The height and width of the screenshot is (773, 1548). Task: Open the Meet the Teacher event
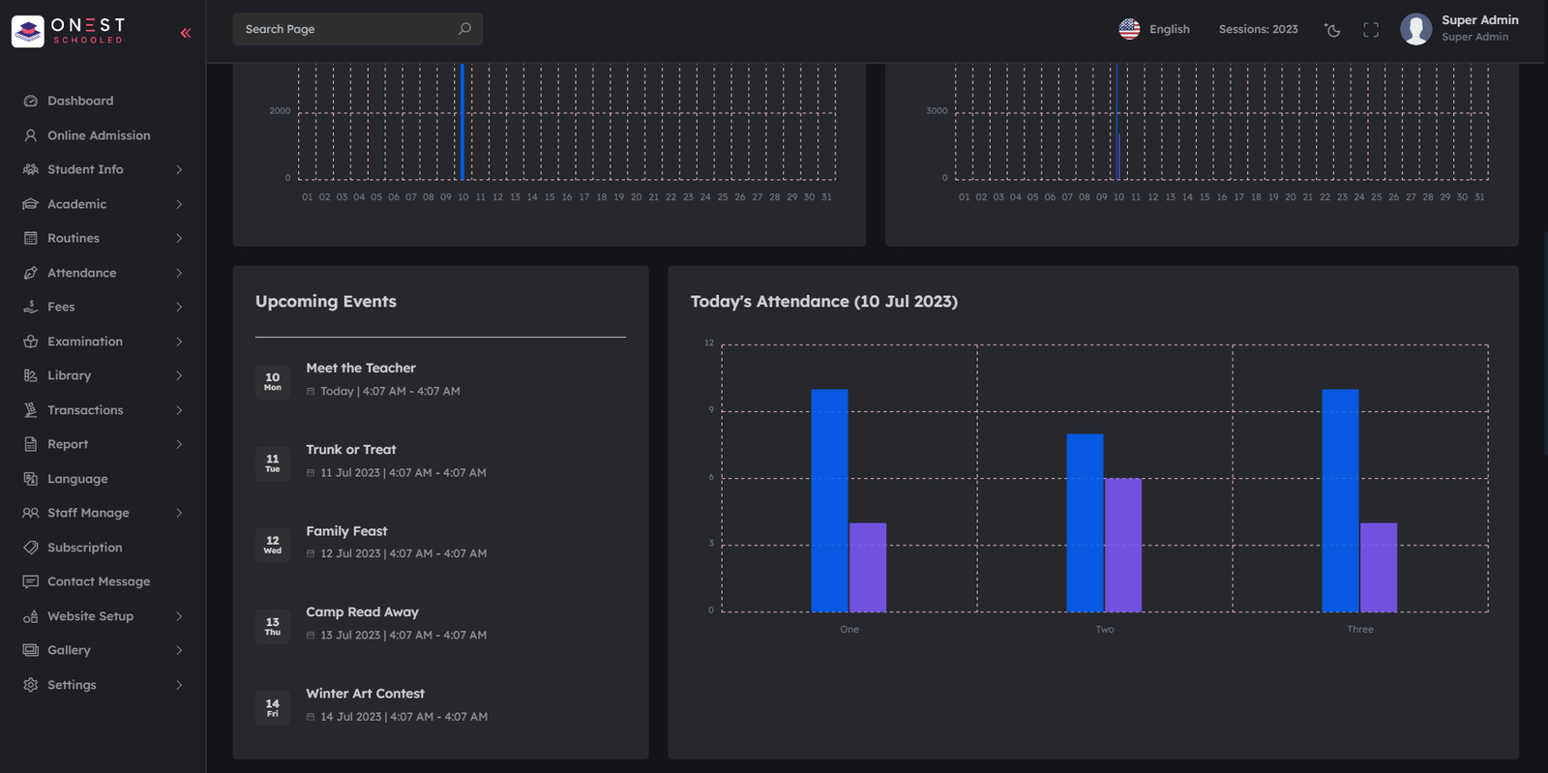[361, 368]
